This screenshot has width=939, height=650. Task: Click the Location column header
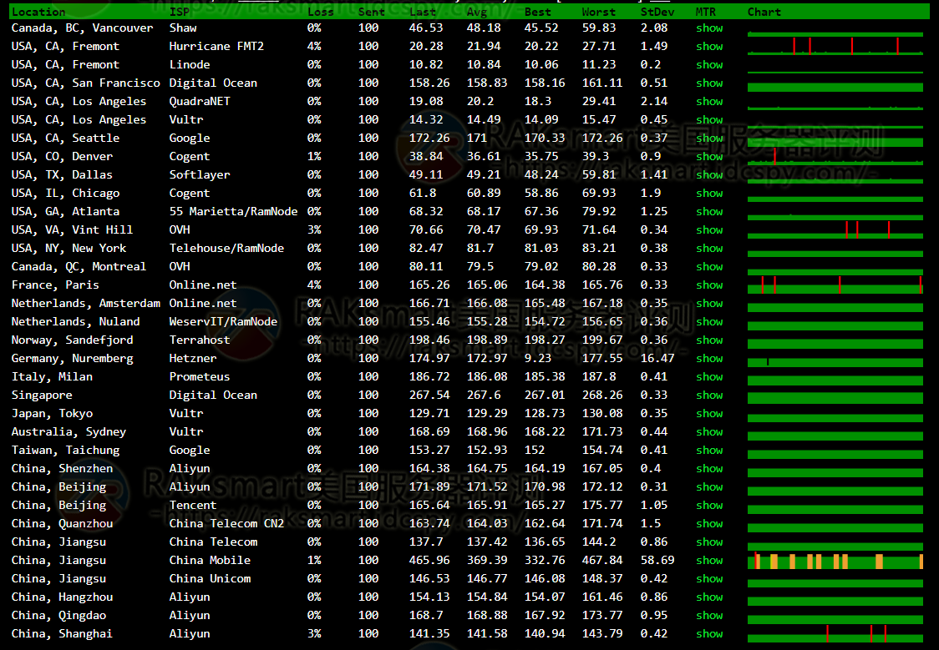[38, 12]
